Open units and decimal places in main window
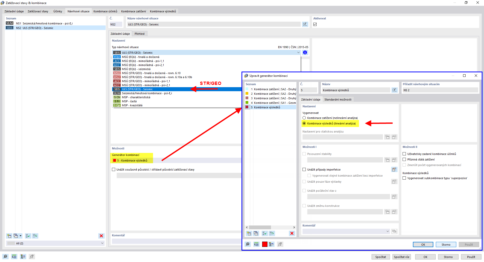Viewport: 484px width, 262px height. coord(14,256)
